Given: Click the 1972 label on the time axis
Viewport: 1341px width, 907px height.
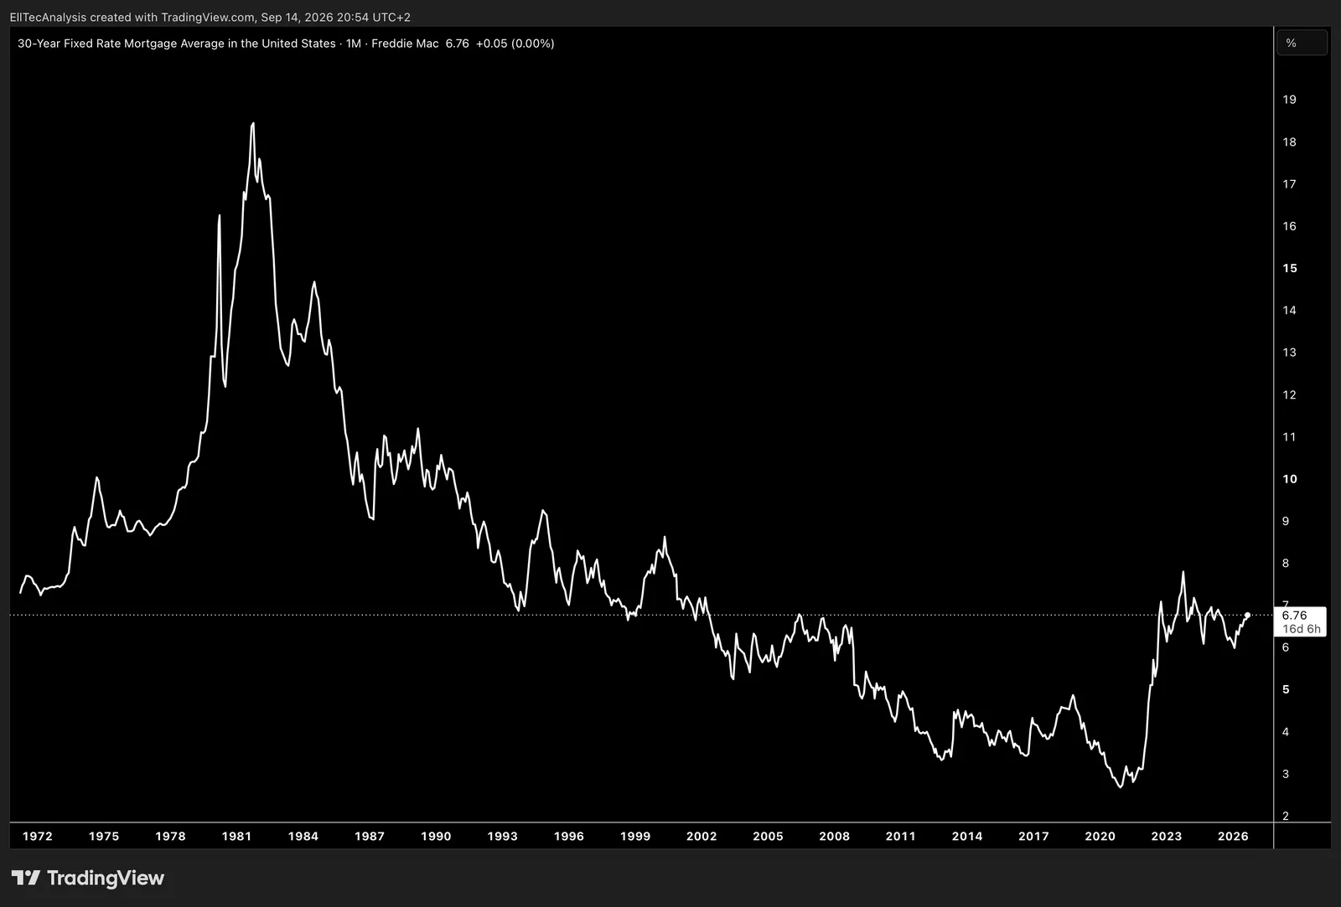Looking at the screenshot, I should click(38, 836).
